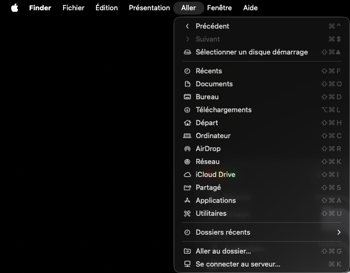Screen dimensions: 350x273
Task: Click the shared folder icon beside Partagé
Action: click(x=187, y=188)
